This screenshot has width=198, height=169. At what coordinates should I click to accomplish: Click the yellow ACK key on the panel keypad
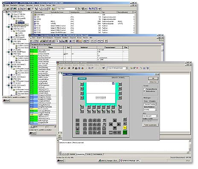pyautogui.click(x=125, y=127)
